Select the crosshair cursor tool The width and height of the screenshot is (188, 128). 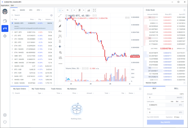click(x=60, y=10)
